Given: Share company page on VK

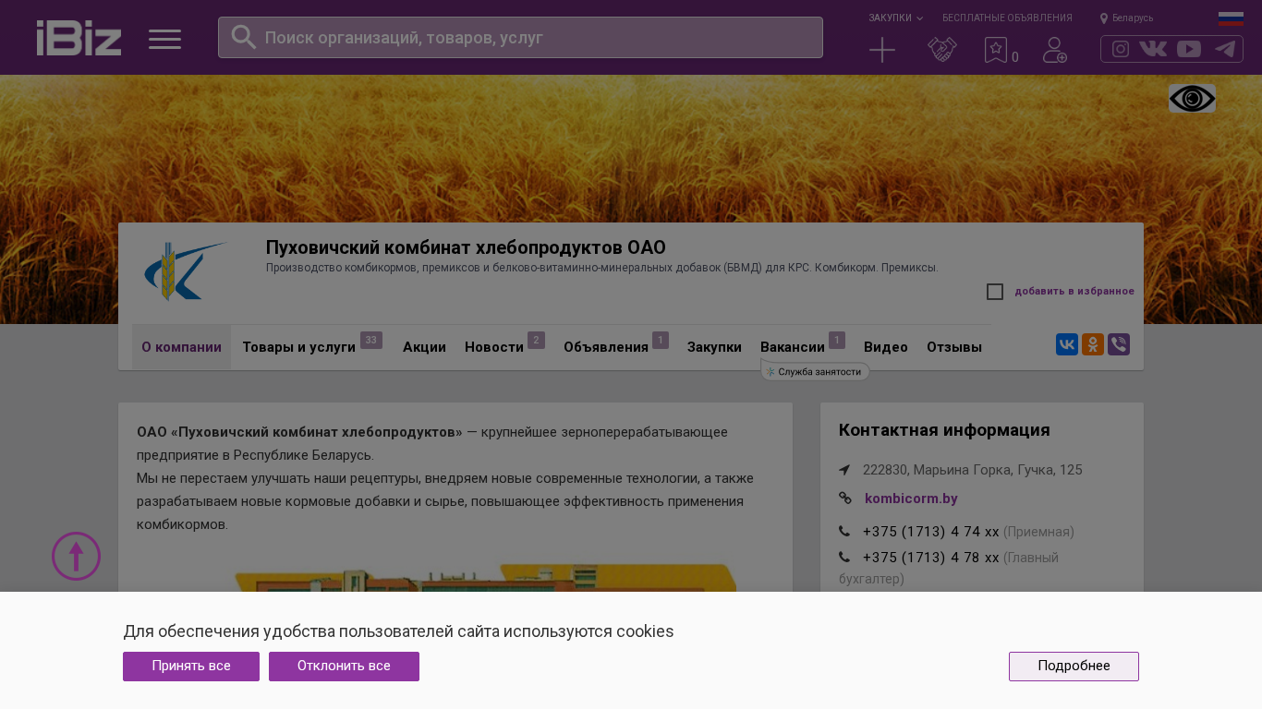Looking at the screenshot, I should [1067, 344].
